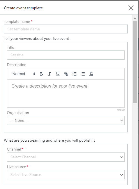The height and width of the screenshot is (189, 139).
Task: Expand the Organization dropdown
Action: pyautogui.click(x=66, y=120)
